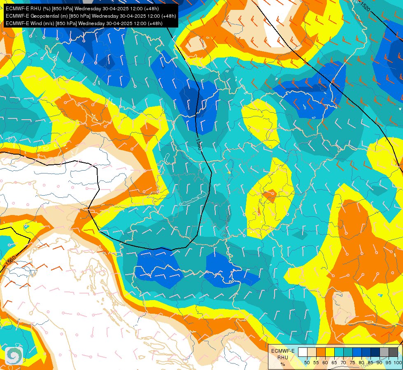
Task: Click the navy 85-90 legend swatch
Action: pyautogui.click(x=375, y=352)
